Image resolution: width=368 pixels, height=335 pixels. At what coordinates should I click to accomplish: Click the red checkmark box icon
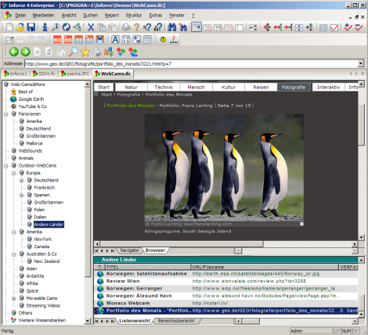pyautogui.click(x=334, y=27)
